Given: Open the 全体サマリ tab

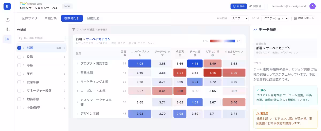Looking at the screenshot, I should pos(29,18).
